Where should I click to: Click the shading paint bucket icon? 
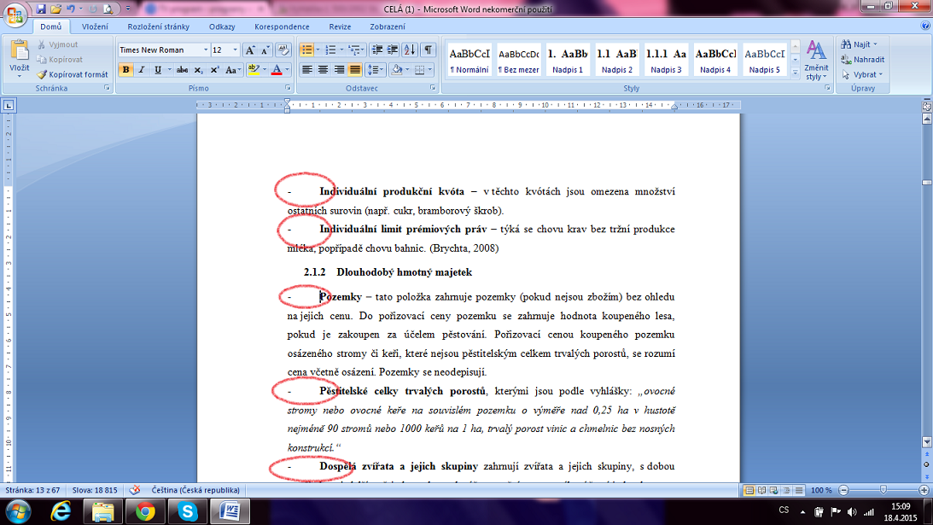point(397,70)
